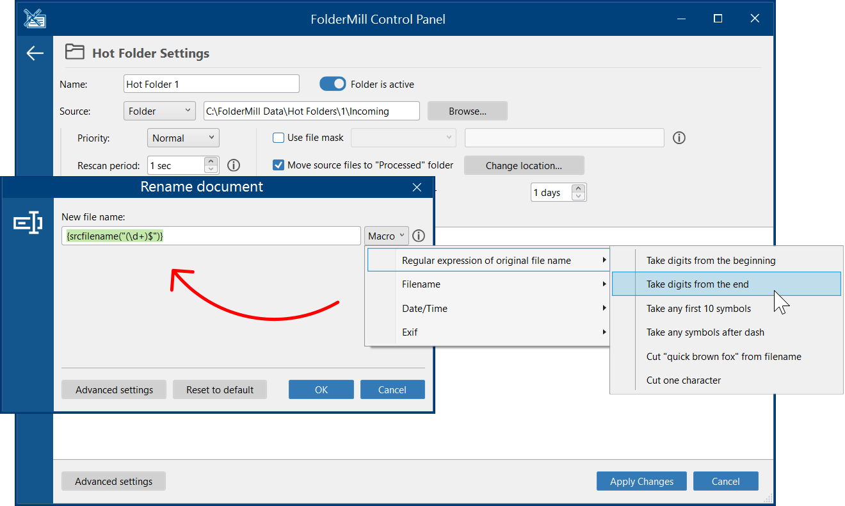Open the Macro dropdown button
Screen dimensions: 845x506
pos(387,236)
